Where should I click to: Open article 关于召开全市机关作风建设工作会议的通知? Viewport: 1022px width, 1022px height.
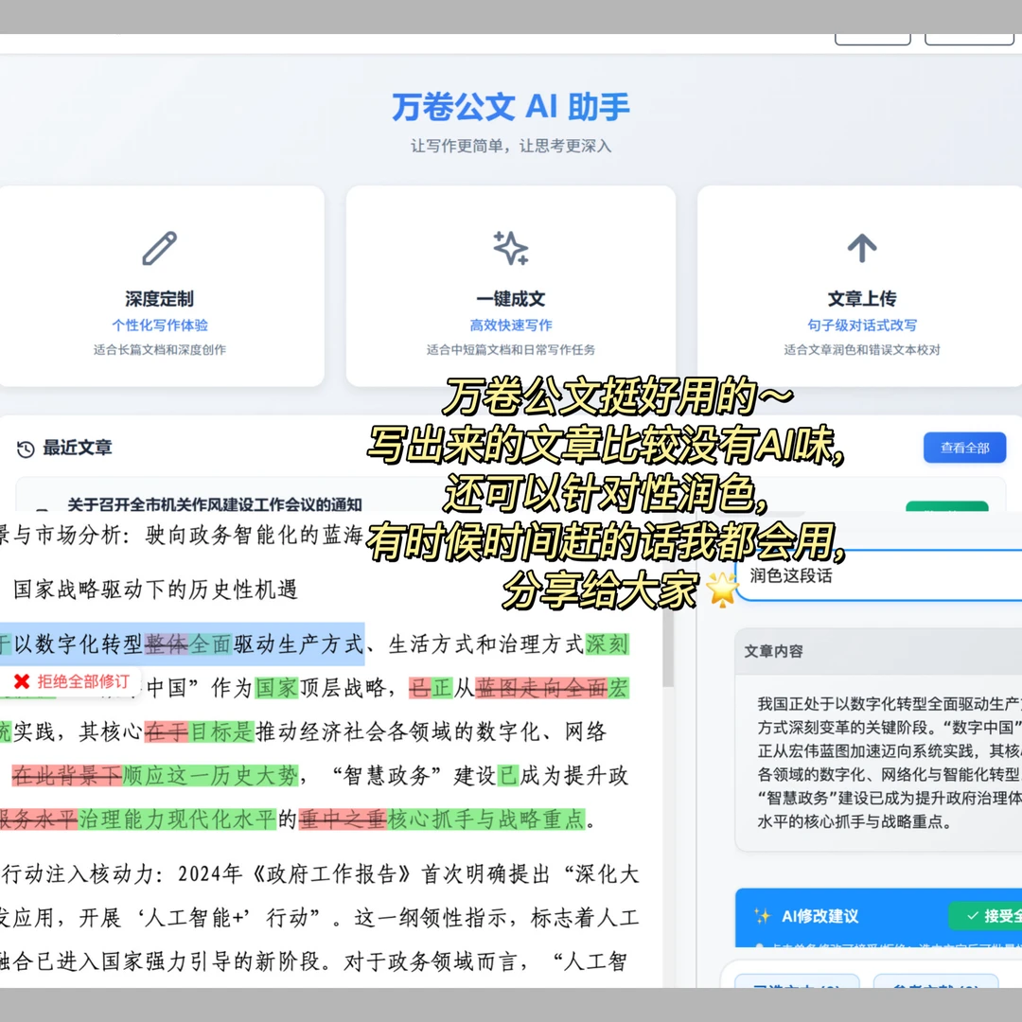point(215,503)
